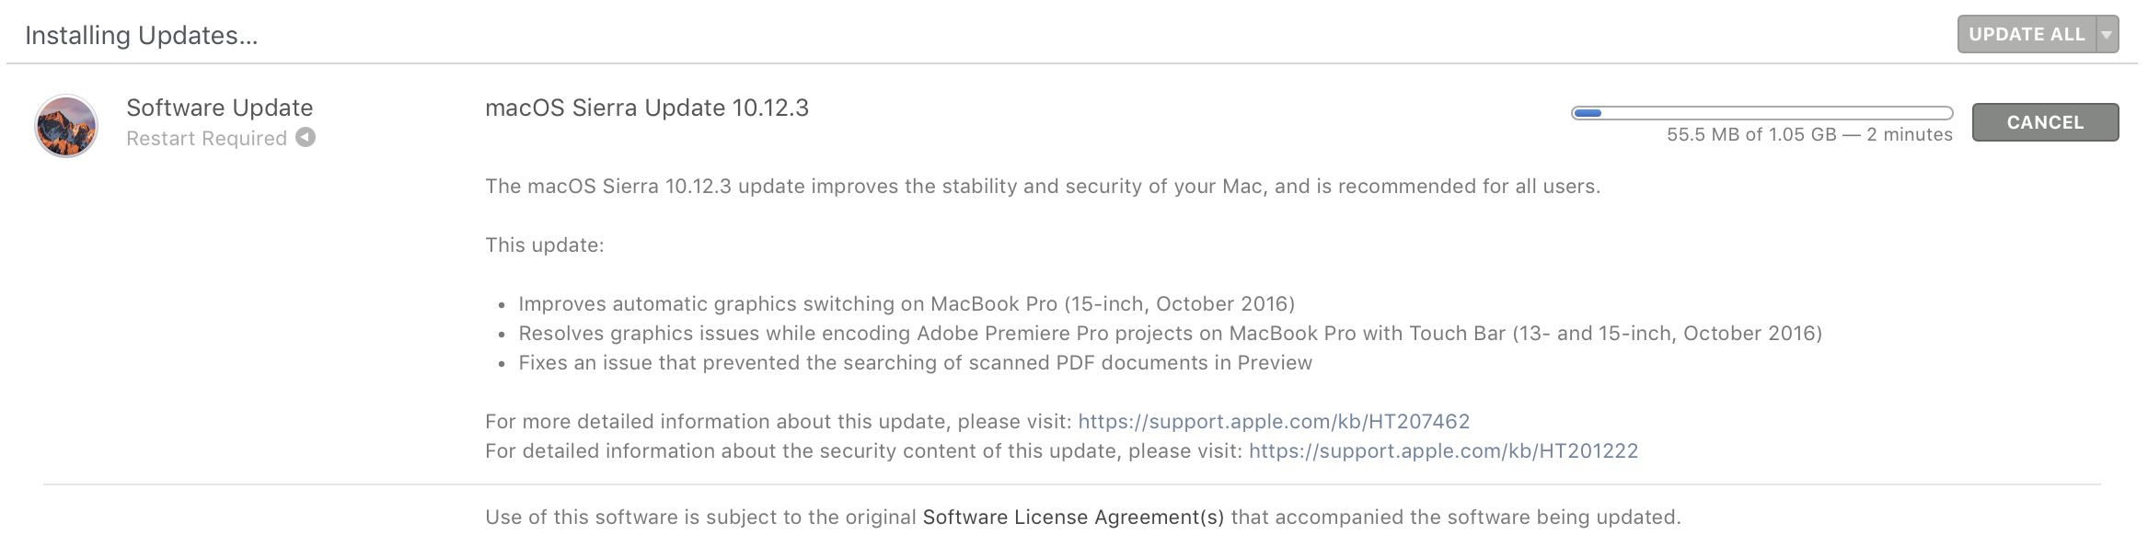Click the Restart Required label text
2148x546 pixels.
point(206,139)
